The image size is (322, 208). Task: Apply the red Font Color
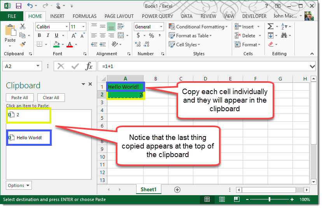[70, 44]
